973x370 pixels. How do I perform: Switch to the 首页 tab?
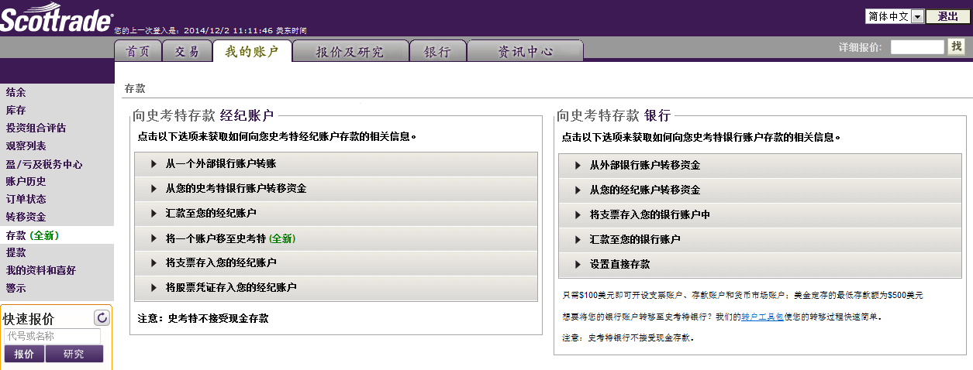pos(138,52)
